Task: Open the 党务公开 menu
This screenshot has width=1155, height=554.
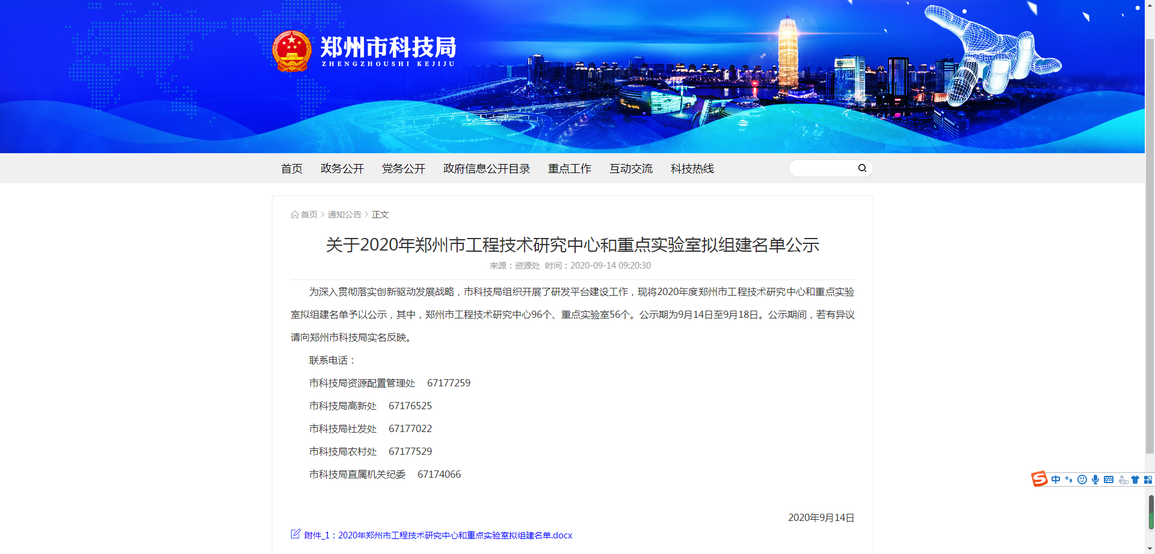Action: 404,169
